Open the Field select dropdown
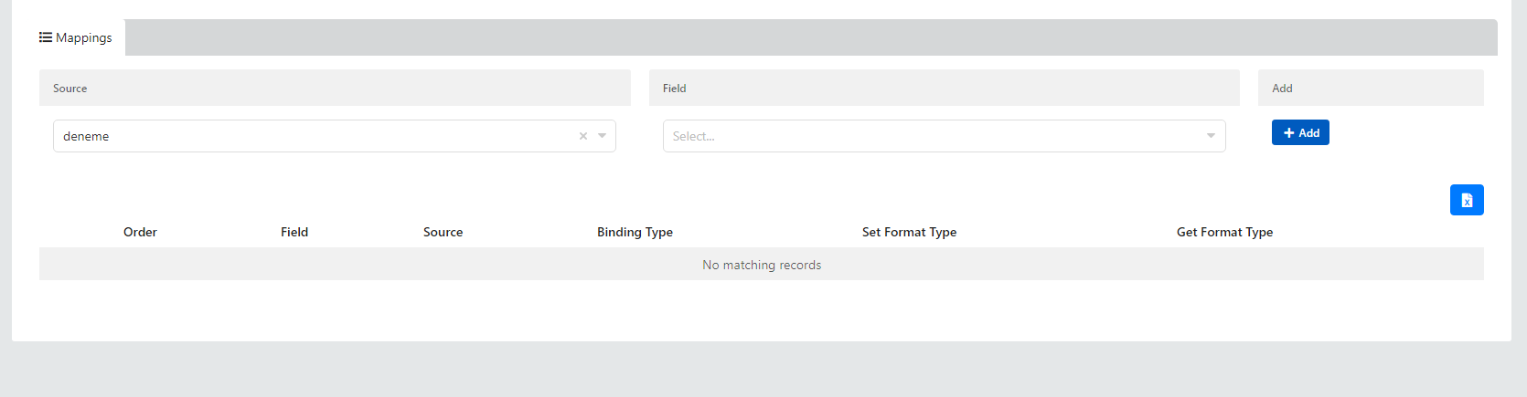This screenshot has height=397, width=1527. click(x=944, y=136)
